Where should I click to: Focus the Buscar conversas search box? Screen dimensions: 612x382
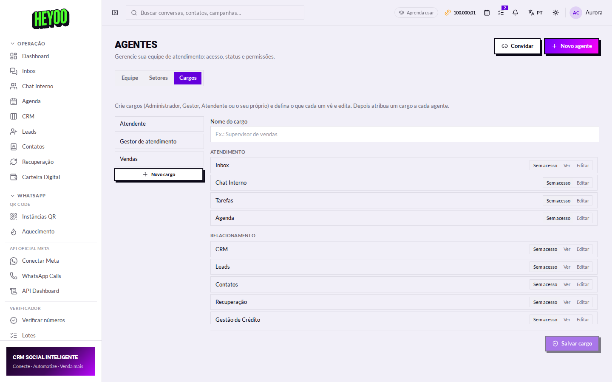215,13
